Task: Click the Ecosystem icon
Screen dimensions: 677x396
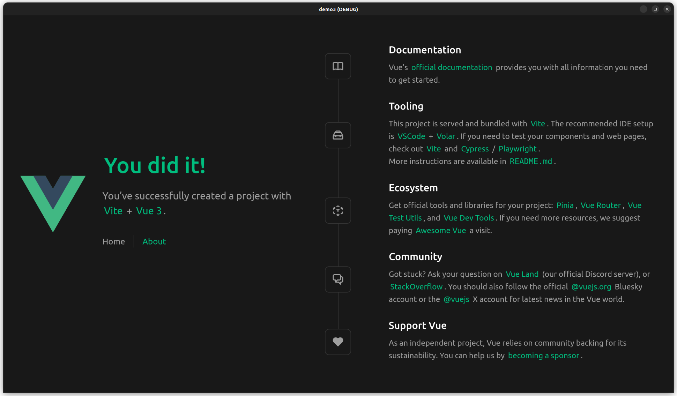Action: point(338,211)
